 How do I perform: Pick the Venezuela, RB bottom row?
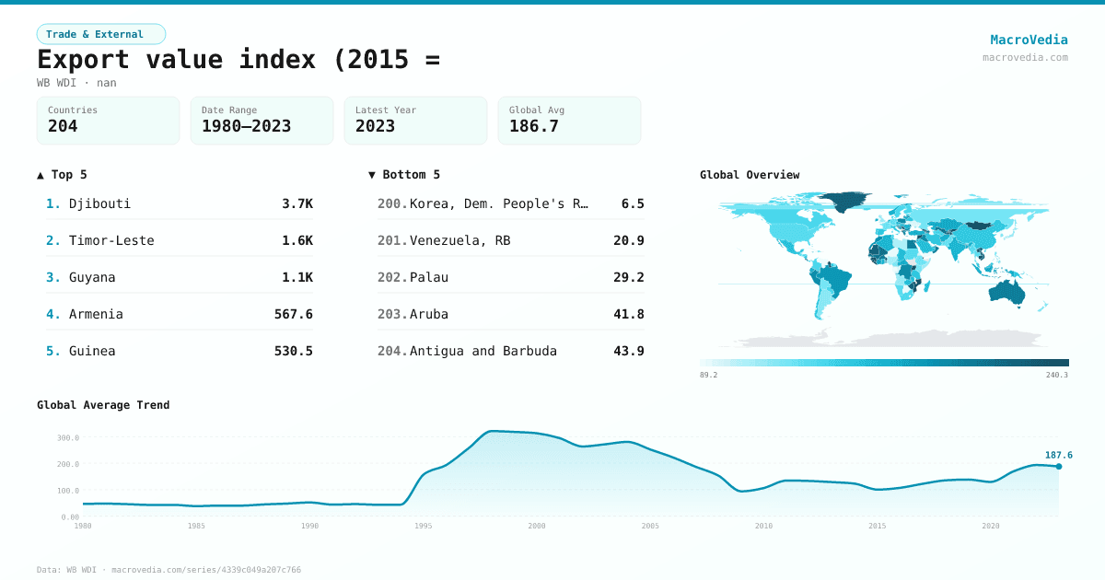coord(511,240)
